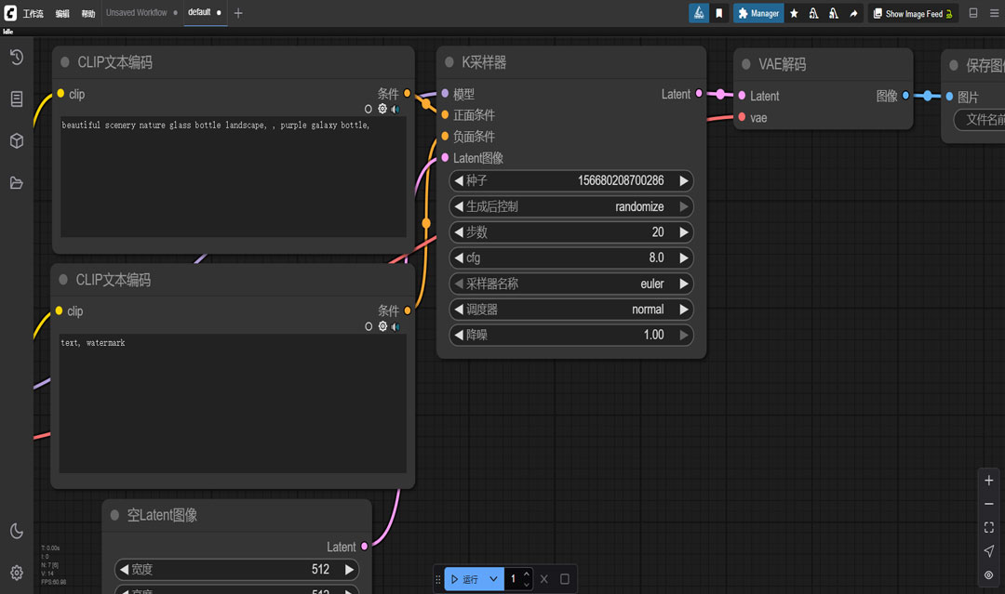This screenshot has width=1005, height=594.
Task: Click the fit view icon on canvas
Action: pyautogui.click(x=988, y=527)
